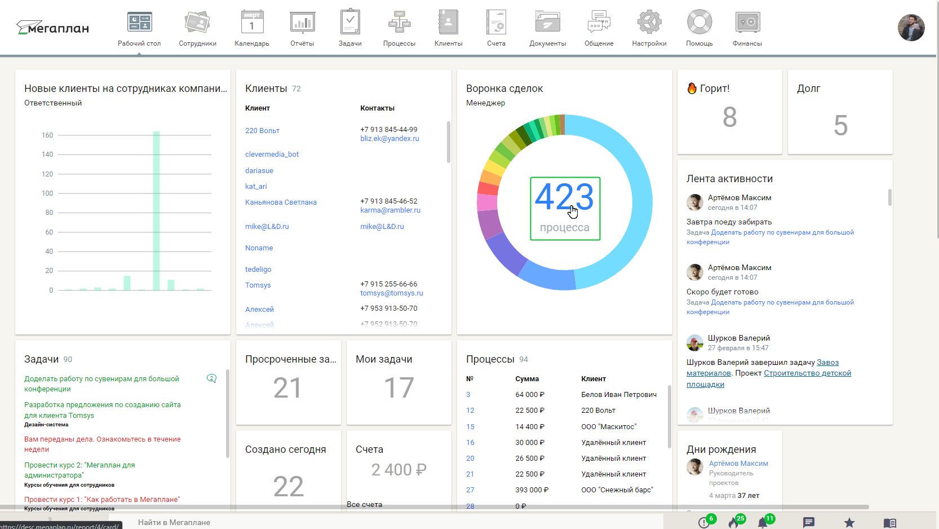Open task Вам переданы дела
The image size is (939, 529).
tap(103, 444)
